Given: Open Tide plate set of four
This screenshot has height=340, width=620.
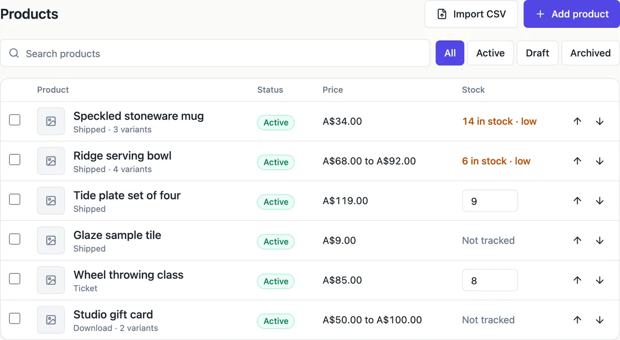Looking at the screenshot, I should click(x=127, y=196).
